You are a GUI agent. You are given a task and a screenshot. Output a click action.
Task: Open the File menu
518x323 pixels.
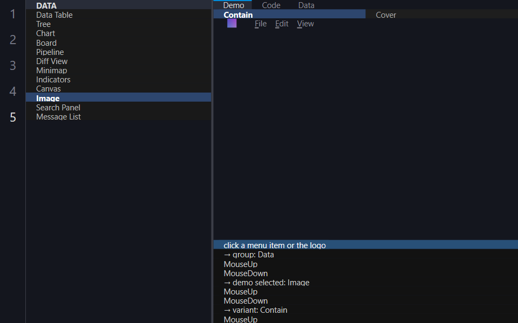pos(261,24)
